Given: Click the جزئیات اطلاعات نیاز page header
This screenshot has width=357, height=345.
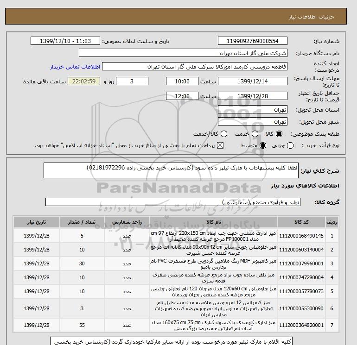Looking at the screenshot, I should tap(311, 17).
